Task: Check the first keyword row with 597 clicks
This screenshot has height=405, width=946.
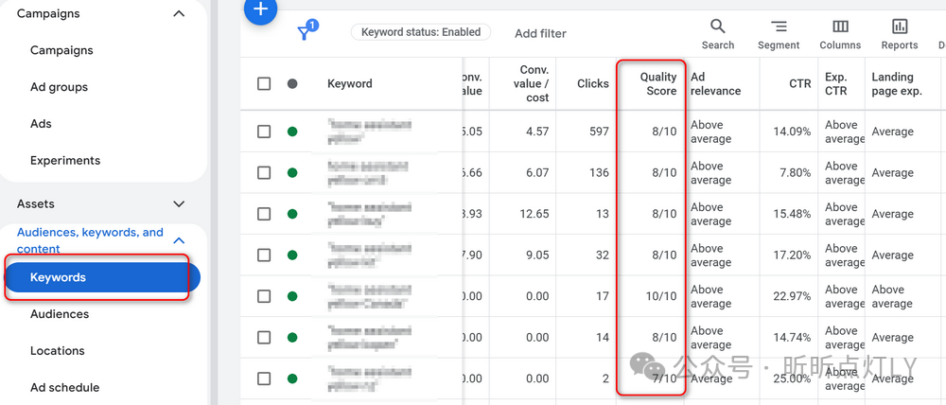Action: [264, 132]
